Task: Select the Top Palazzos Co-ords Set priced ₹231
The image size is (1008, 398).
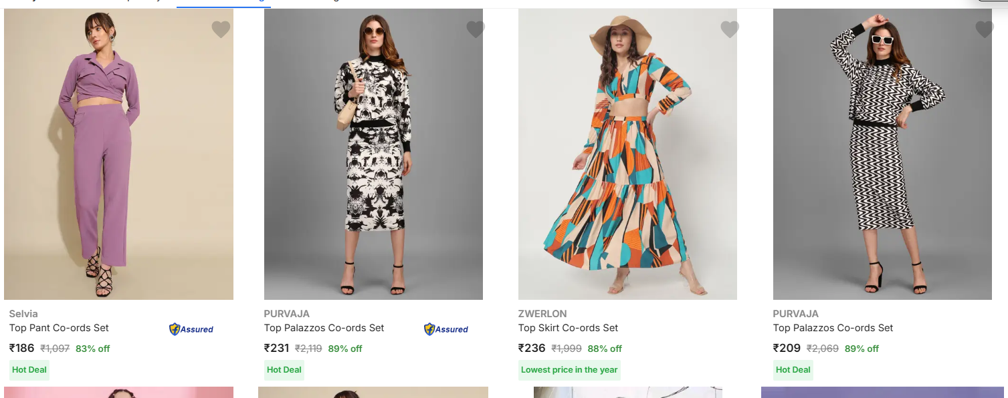Action: (324, 328)
